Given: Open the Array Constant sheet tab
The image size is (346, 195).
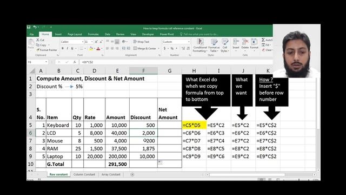Looking at the screenshot, I should point(111,174).
